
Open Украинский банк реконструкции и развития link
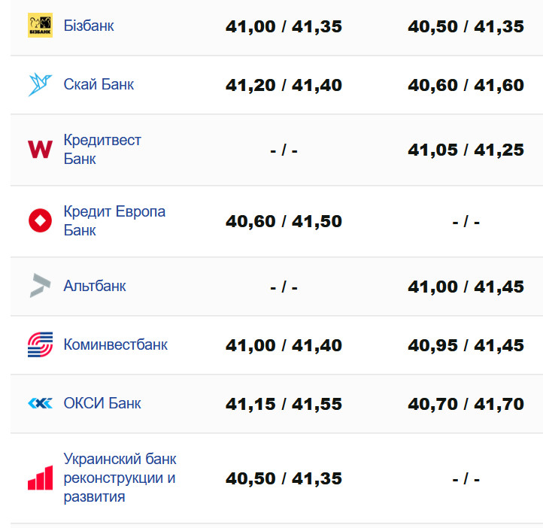pyautogui.click(x=120, y=478)
